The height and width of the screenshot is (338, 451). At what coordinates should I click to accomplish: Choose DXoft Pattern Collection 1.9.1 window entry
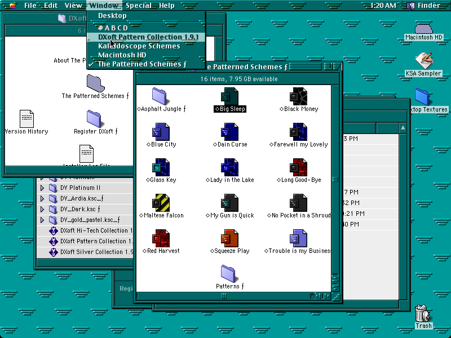point(146,37)
